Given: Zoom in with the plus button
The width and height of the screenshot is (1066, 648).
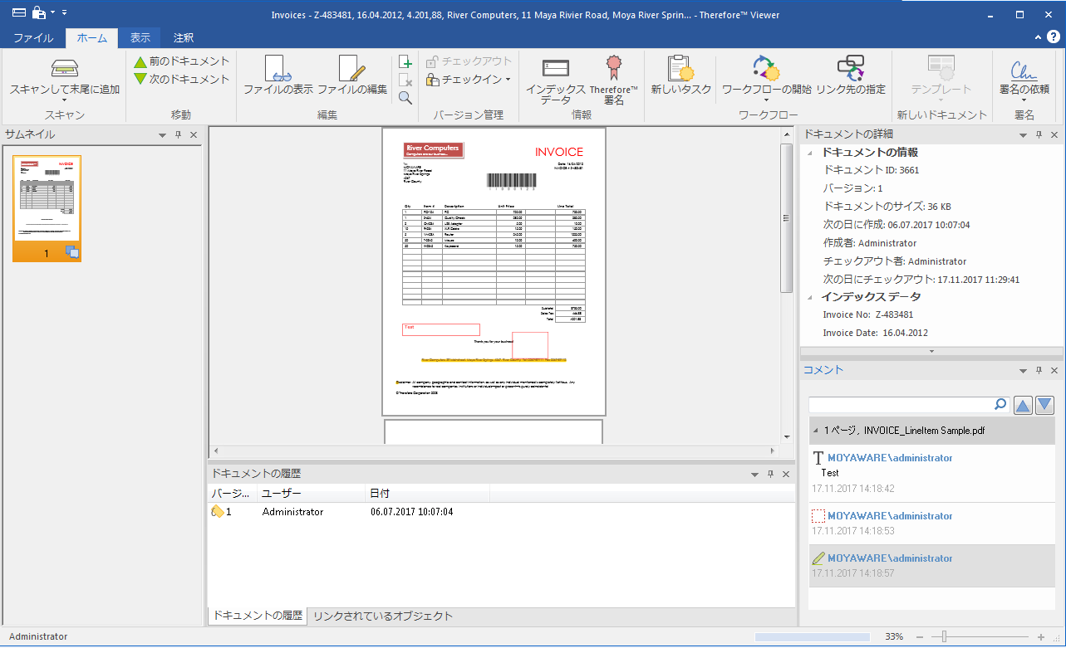Looking at the screenshot, I should coord(1040,636).
